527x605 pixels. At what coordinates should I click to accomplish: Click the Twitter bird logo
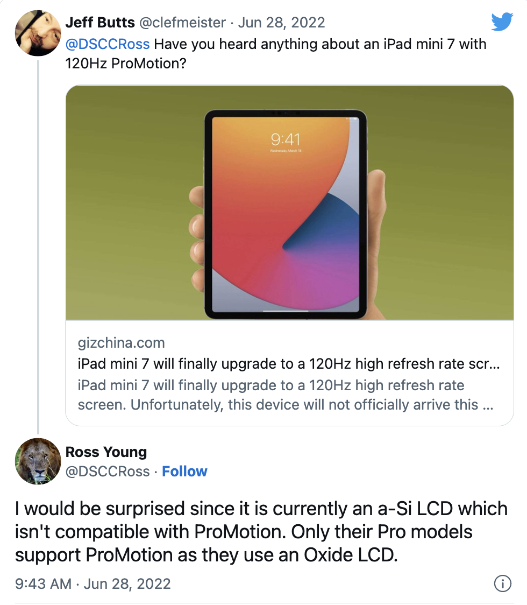pyautogui.click(x=503, y=22)
